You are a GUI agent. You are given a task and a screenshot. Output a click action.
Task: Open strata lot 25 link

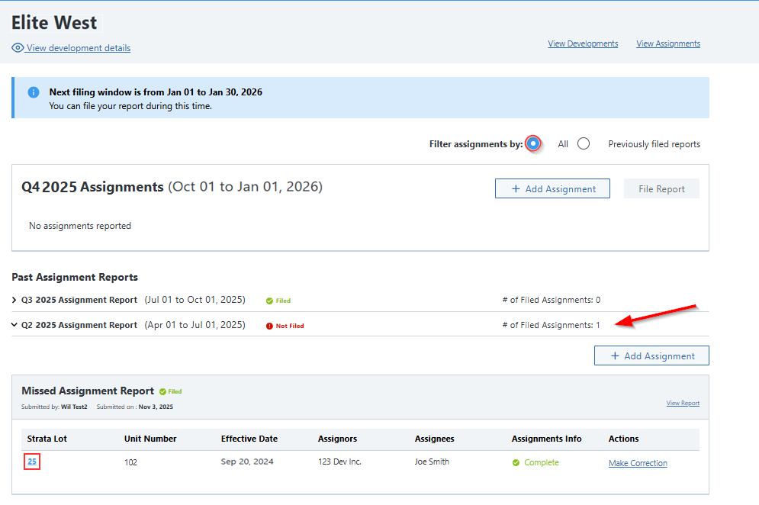pos(32,462)
